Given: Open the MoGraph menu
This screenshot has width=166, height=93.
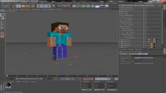Looking at the screenshot, I should 77,3.
